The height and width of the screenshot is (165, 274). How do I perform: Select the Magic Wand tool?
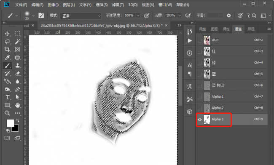[x=17, y=42]
